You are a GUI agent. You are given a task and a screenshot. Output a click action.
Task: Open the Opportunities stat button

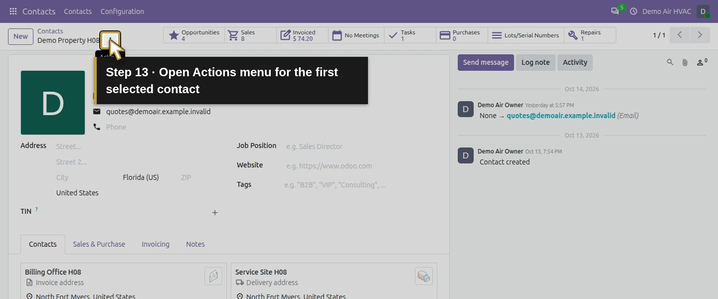point(194,35)
